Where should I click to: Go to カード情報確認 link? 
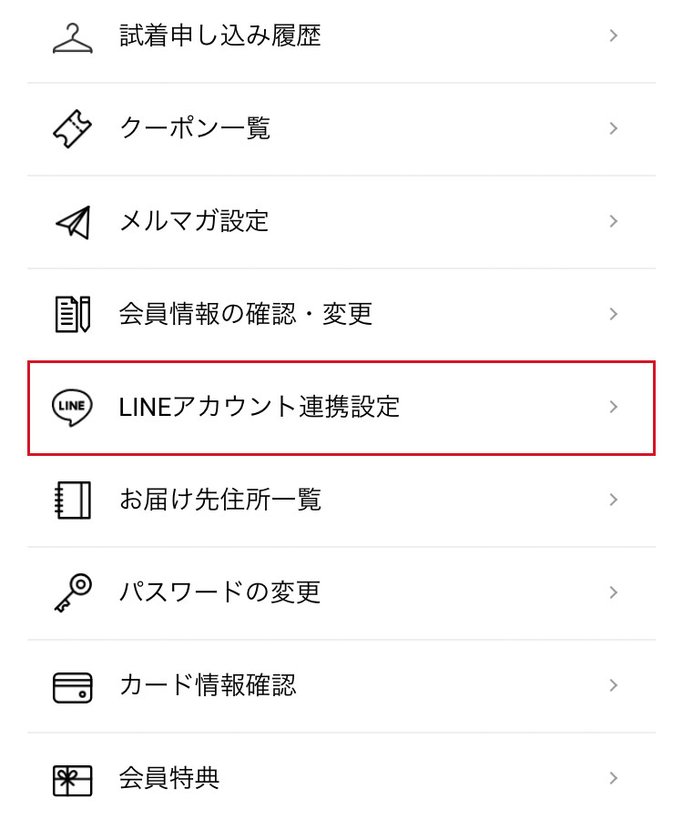208,685
